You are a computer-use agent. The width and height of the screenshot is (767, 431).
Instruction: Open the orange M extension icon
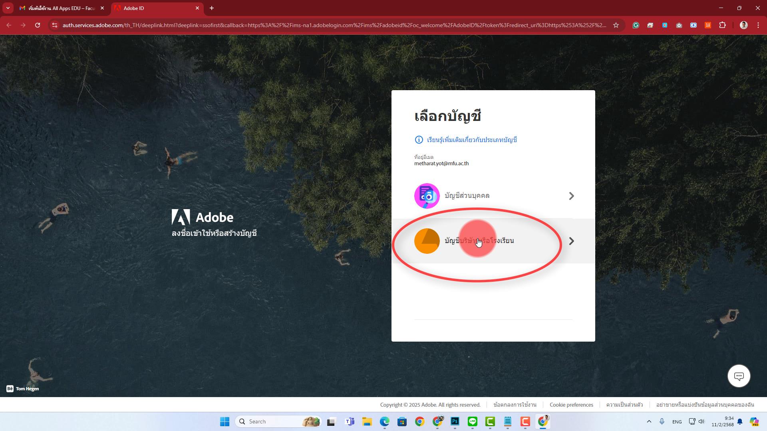[708, 25]
